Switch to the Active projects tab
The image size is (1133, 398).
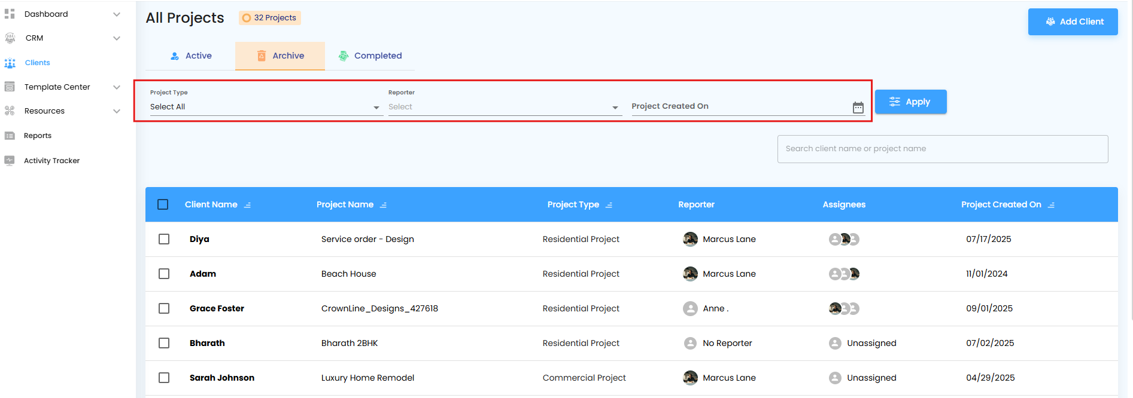191,56
